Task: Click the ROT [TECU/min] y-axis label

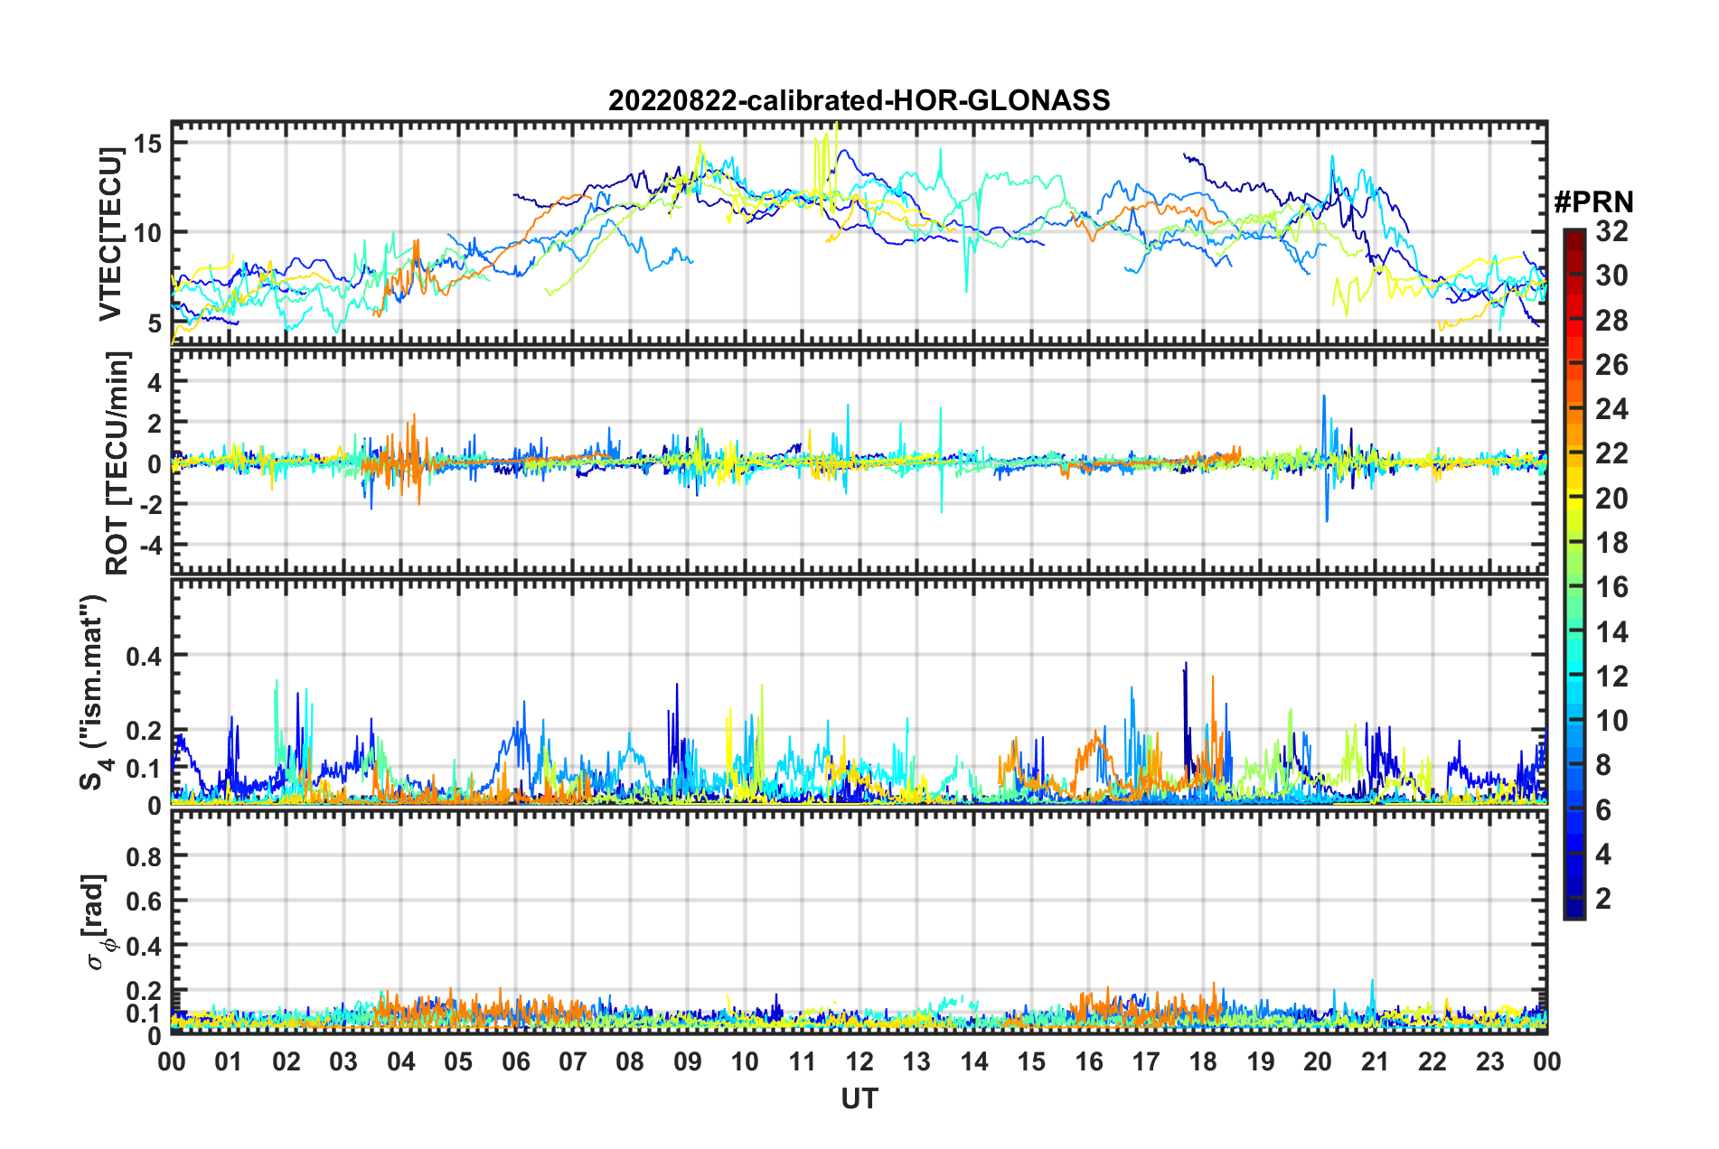Action: coord(117,463)
